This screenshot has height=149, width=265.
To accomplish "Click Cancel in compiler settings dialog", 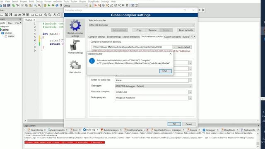I will click(189, 124).
